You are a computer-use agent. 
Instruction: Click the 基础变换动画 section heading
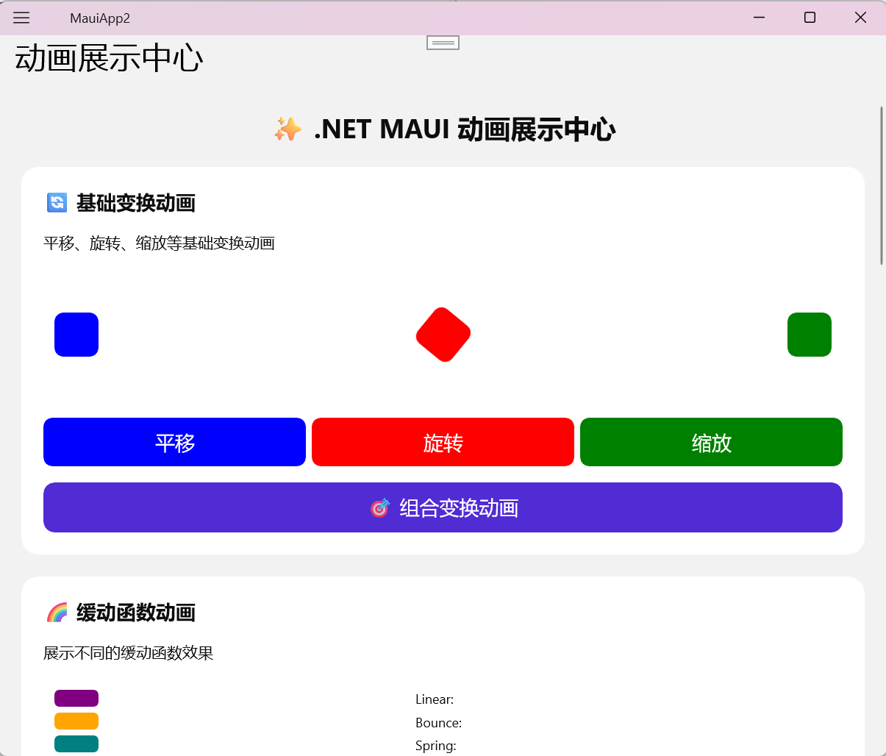(x=136, y=203)
